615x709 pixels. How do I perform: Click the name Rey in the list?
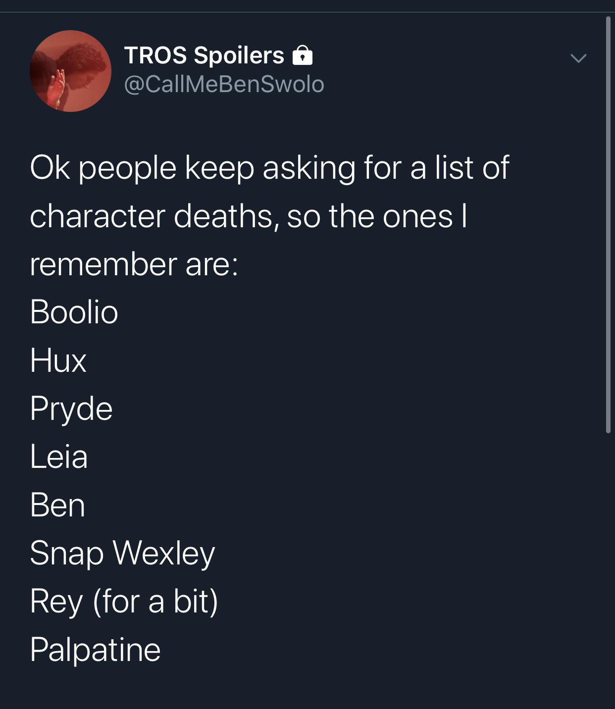pyautogui.click(x=56, y=602)
